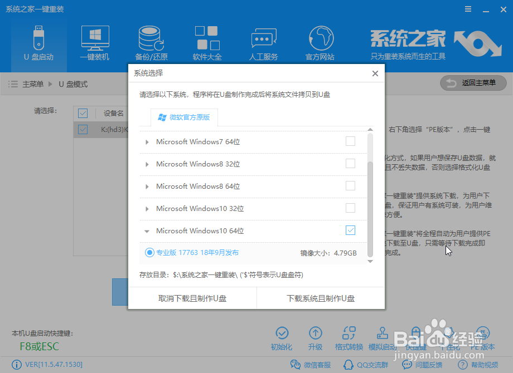This screenshot has height=373, width=513.
Task: Toggle the K:(hd3) device checkbox
Action: 83,129
